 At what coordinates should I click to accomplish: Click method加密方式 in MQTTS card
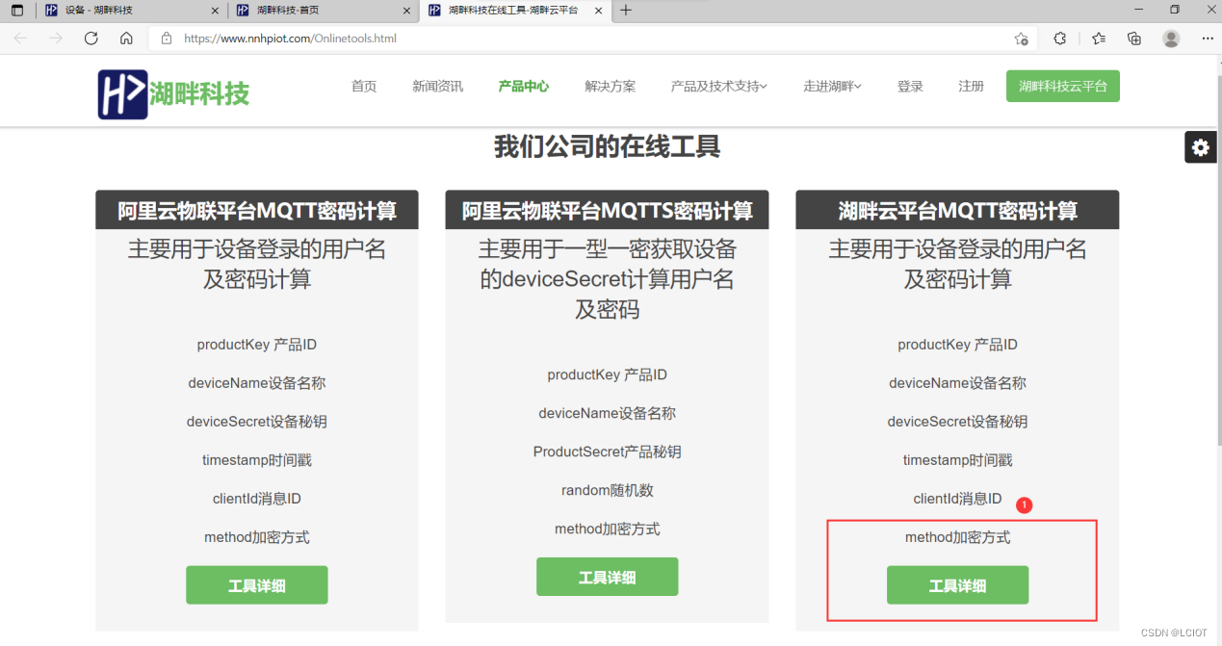tap(608, 529)
